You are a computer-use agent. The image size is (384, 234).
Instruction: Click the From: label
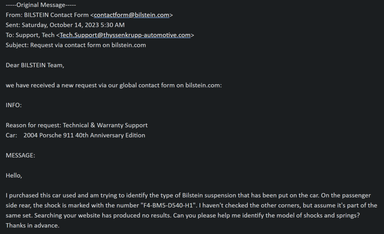[x=13, y=15]
